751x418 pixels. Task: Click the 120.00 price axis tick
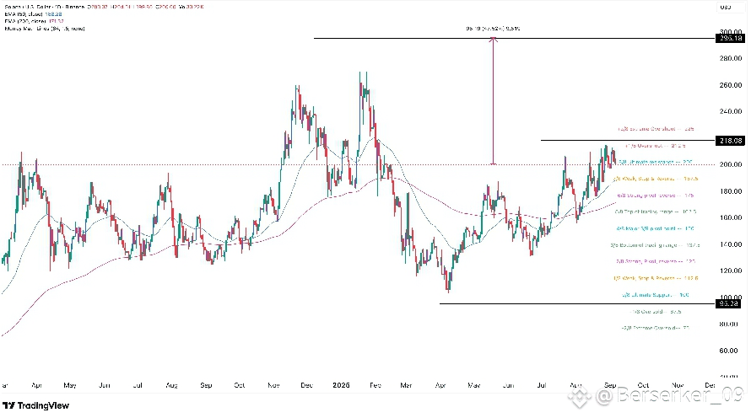coord(731,271)
